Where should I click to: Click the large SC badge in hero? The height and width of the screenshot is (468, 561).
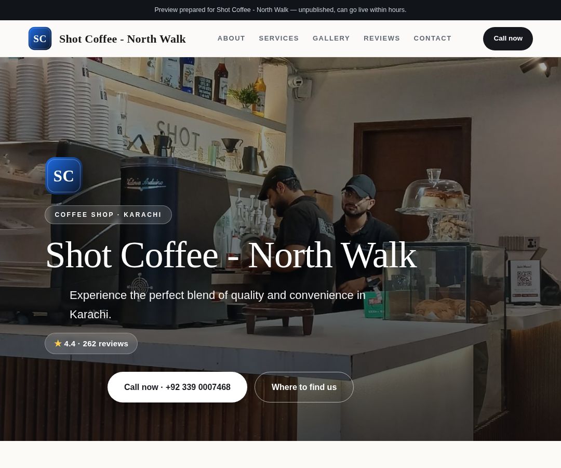point(64,176)
